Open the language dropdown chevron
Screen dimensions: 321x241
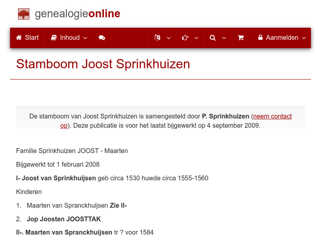pos(169,38)
